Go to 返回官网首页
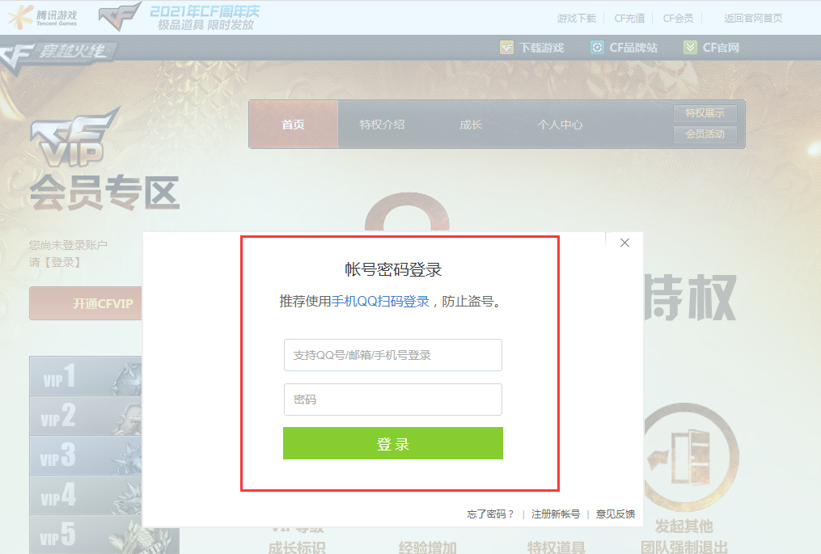This screenshot has width=821, height=554. [753, 19]
